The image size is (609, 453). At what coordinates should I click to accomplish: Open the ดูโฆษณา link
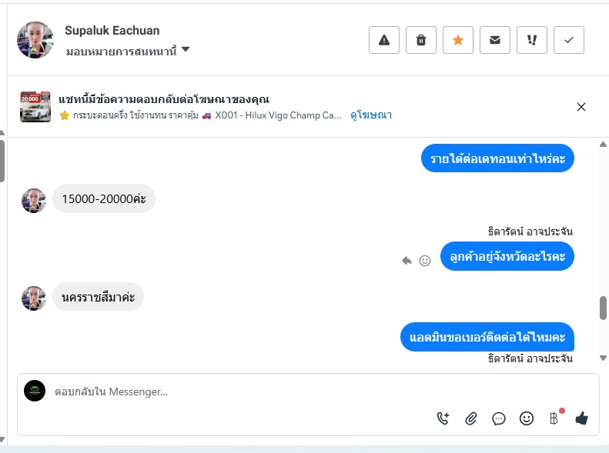click(371, 115)
